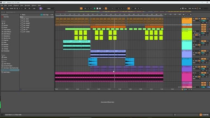Select Plug-ins in library sidebar
This screenshot has height=118, width=210.
click(x=6, y=40)
